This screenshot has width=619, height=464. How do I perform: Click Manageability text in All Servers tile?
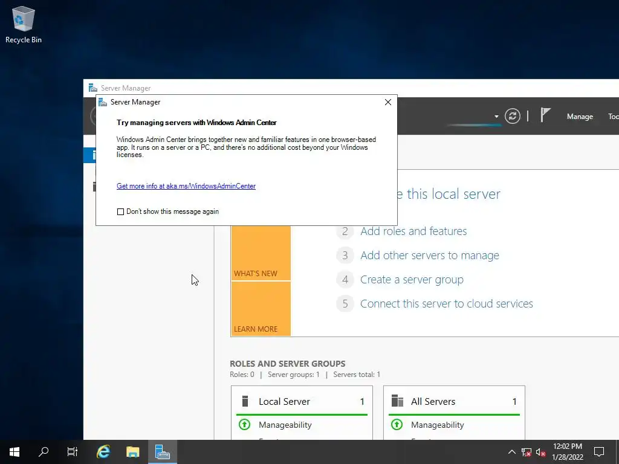[438, 425]
